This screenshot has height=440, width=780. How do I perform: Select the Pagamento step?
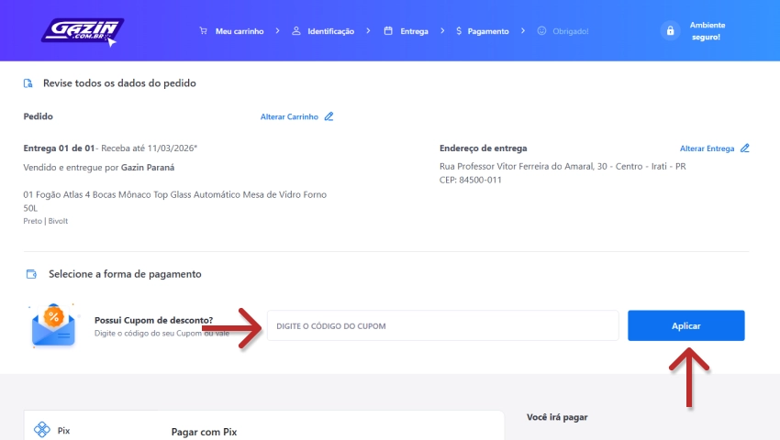point(487,31)
